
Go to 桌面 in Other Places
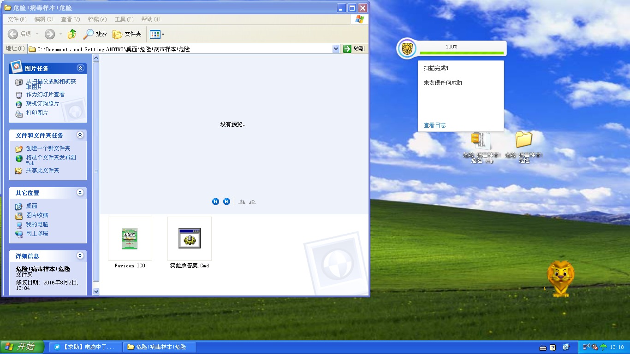(31, 206)
